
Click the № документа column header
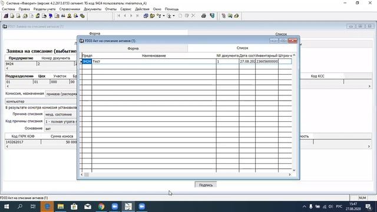pos(227,55)
